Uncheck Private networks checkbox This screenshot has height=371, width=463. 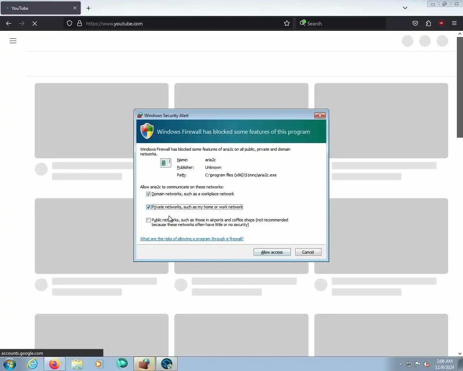148,207
